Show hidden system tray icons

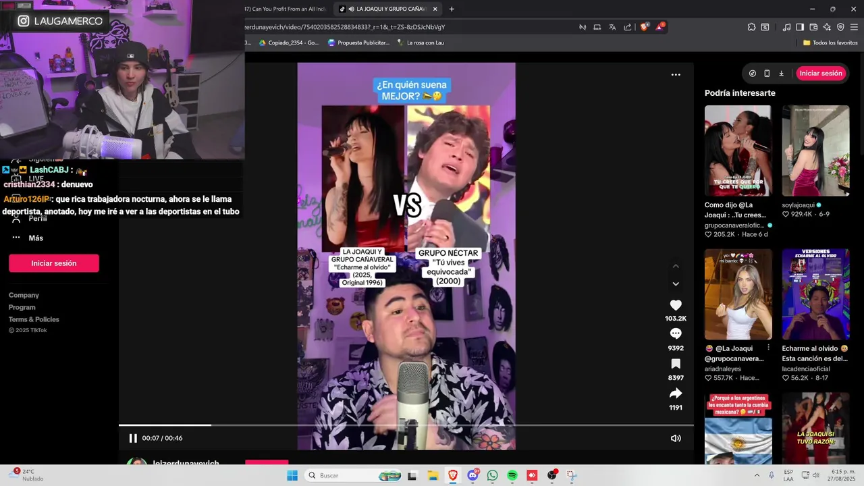(x=757, y=475)
